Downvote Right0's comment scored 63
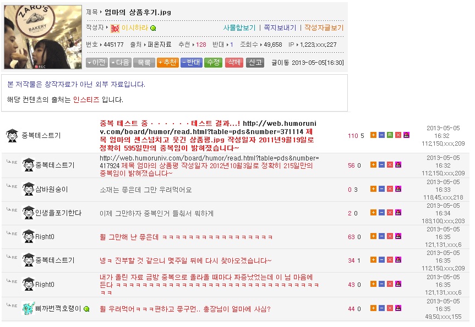The width and height of the screenshot is (475, 327). 381,236
